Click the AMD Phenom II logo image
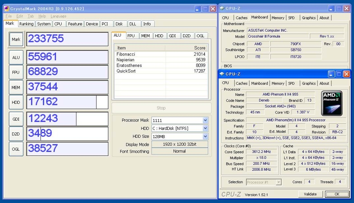The height and width of the screenshot is (203, 354). [x=332, y=103]
